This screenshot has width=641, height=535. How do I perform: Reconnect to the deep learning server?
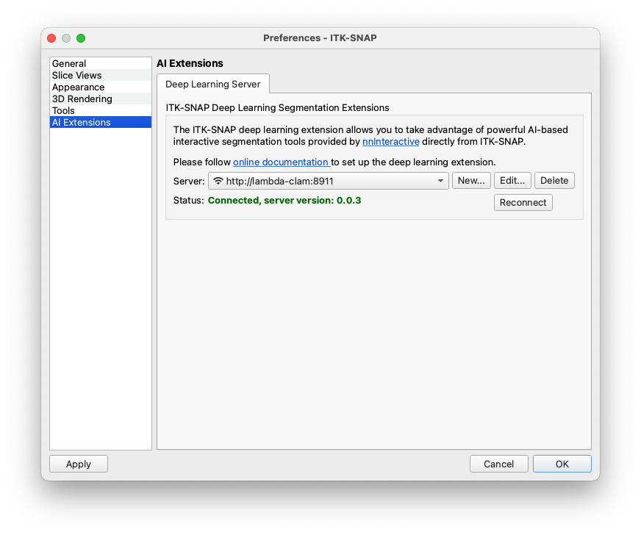(x=523, y=202)
